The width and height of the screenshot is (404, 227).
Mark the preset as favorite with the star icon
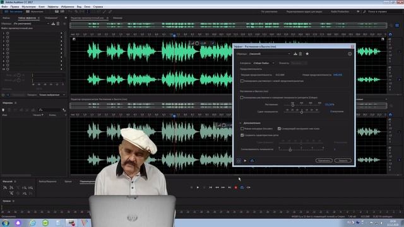(307, 54)
